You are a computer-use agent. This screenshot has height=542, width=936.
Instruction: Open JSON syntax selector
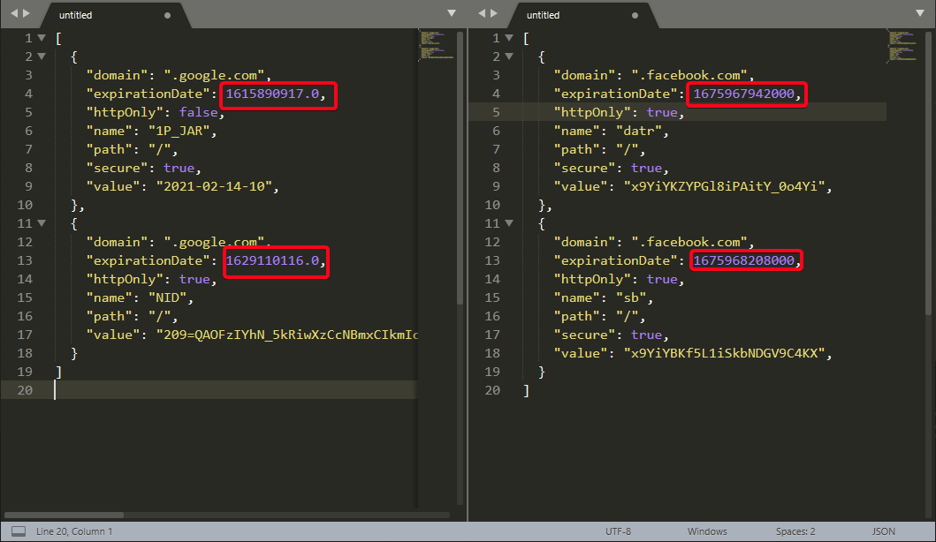(x=883, y=531)
